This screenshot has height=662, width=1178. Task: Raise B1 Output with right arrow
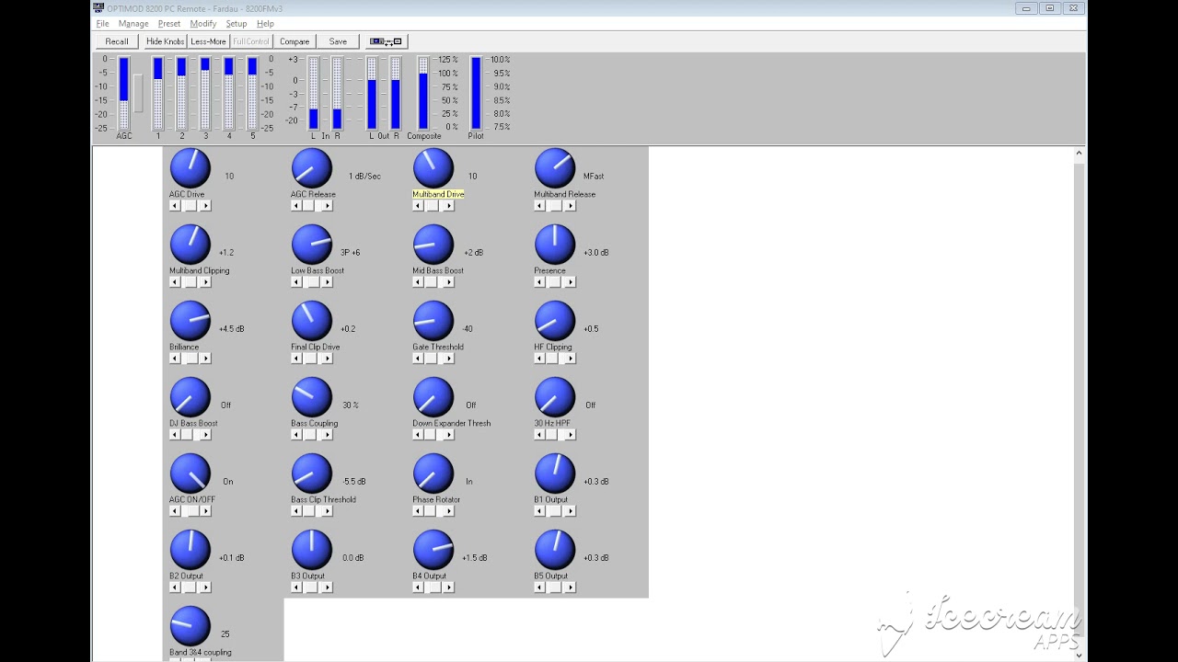[x=570, y=511]
